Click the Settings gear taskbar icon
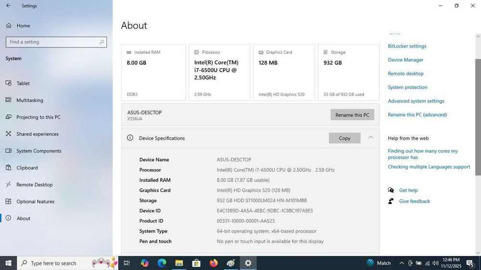This screenshot has width=481, height=270. [248, 263]
